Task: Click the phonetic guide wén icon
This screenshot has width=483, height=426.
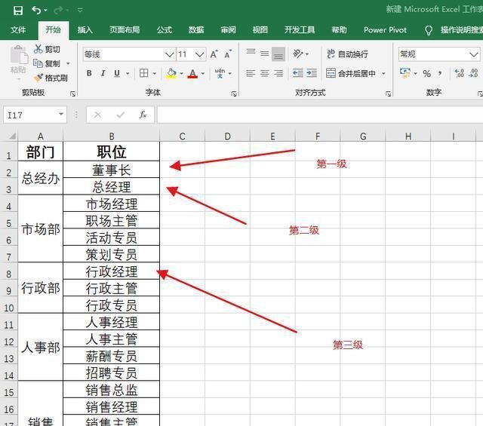Action: coord(220,73)
